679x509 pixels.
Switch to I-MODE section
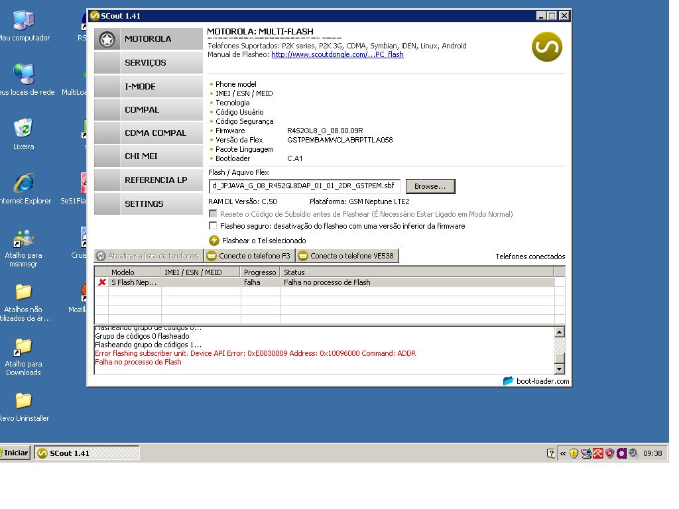pyautogui.click(x=148, y=87)
